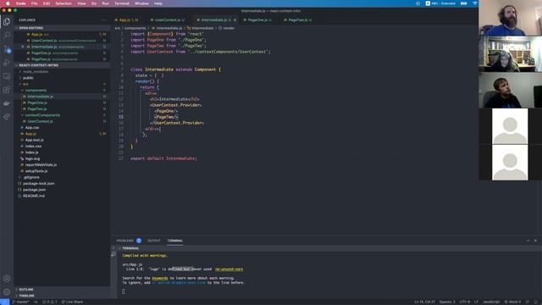Click the Wi-Fi icon in the menu bar
542x305 pixels.
(x=475, y=3)
